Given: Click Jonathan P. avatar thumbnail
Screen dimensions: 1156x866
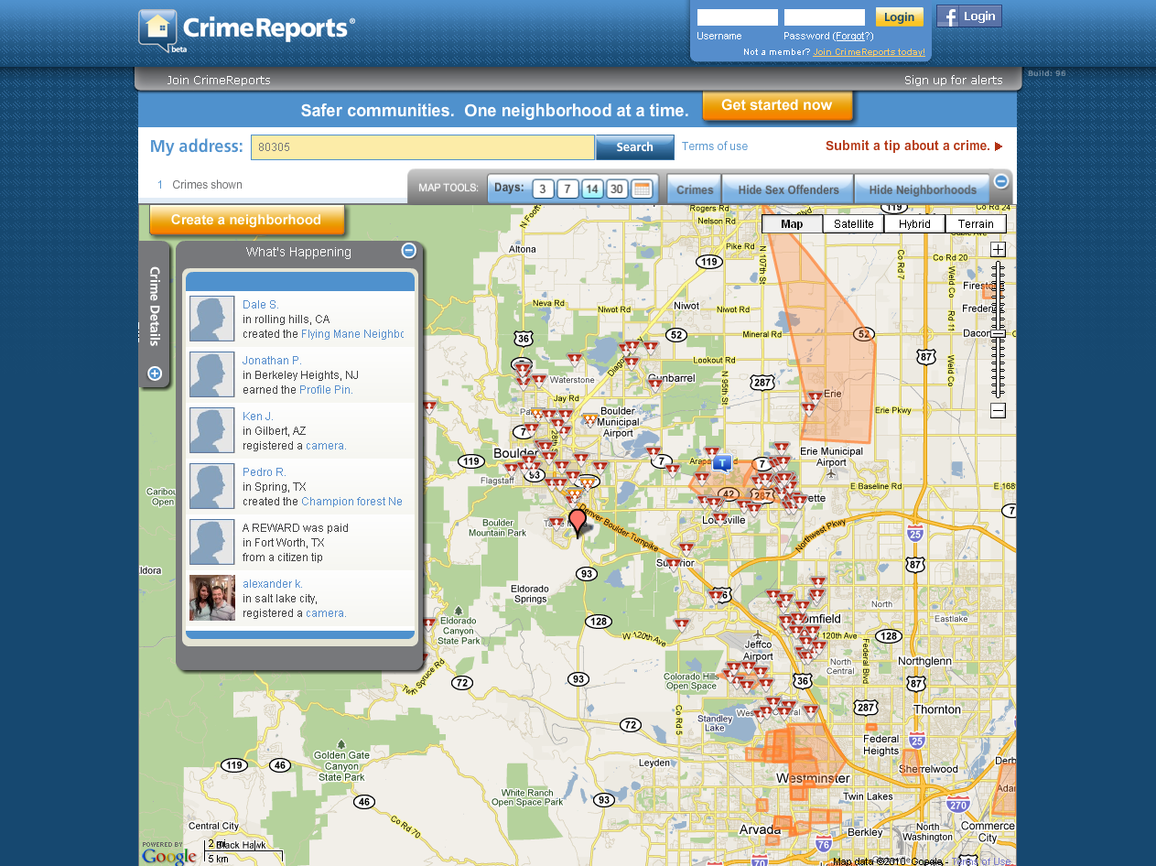Looking at the screenshot, I should pyautogui.click(x=212, y=374).
